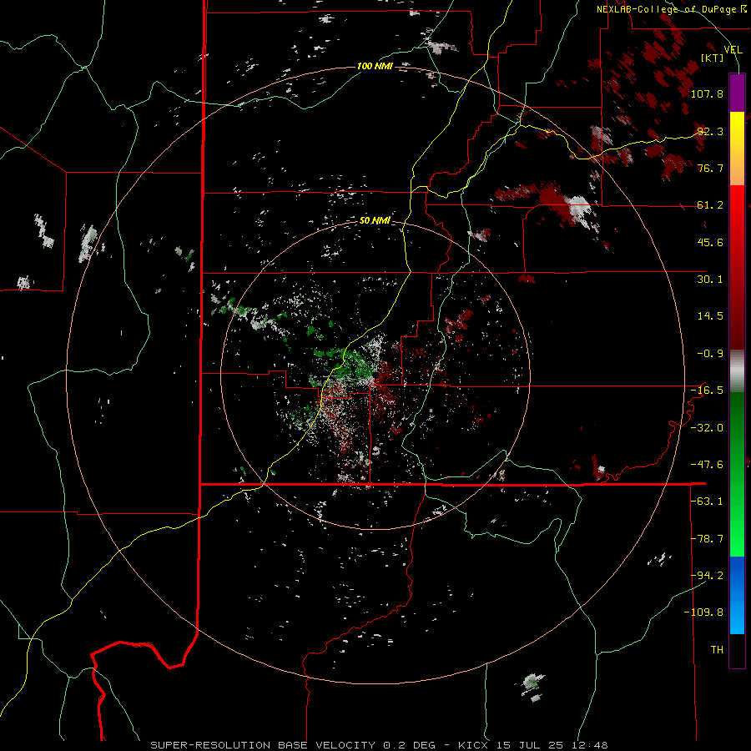Viewport: 751px width, 751px height.
Task: Pick the purple segment of the color bar
Action: [x=737, y=93]
